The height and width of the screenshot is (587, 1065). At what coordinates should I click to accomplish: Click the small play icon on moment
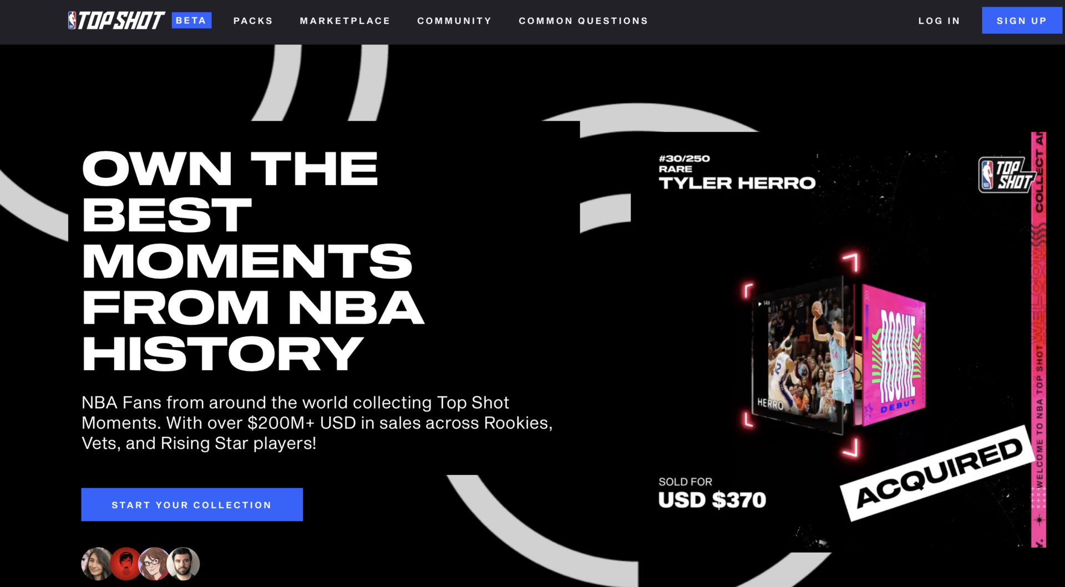click(760, 304)
